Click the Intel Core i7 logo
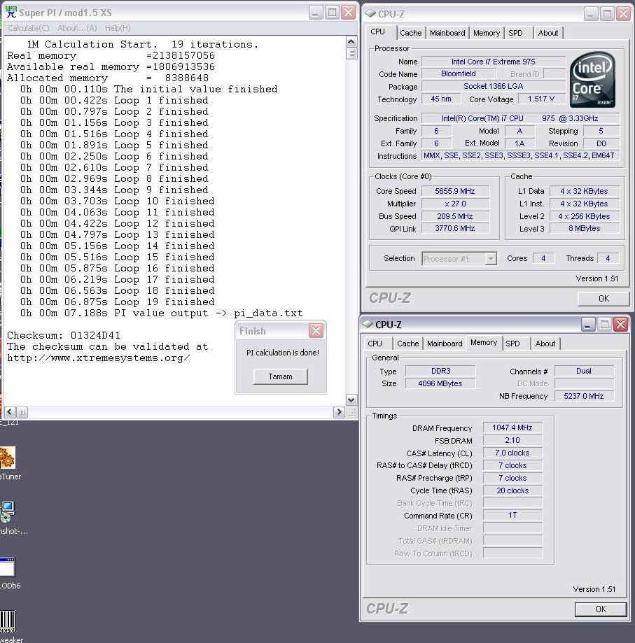635x643 pixels. (592, 79)
